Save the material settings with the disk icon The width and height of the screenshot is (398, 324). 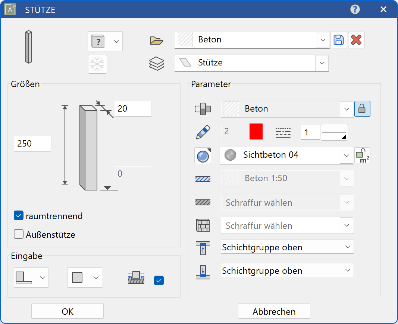(339, 40)
